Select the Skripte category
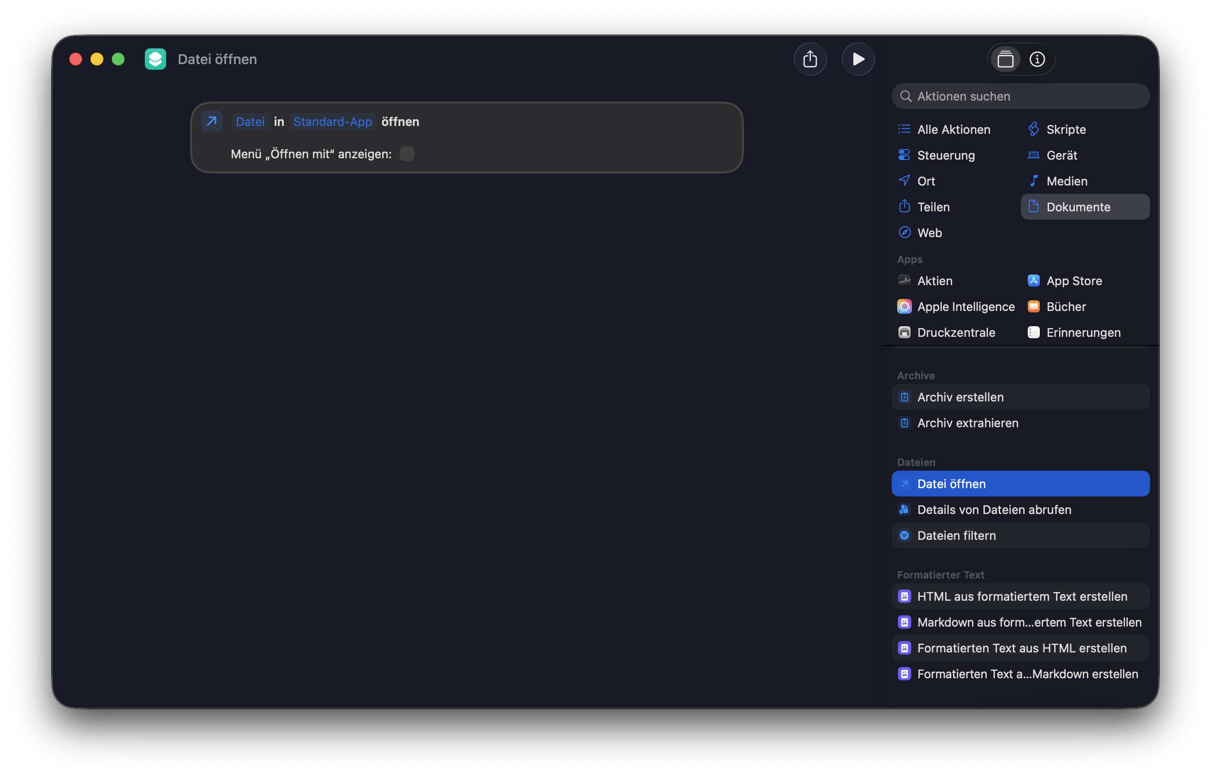 click(x=1066, y=129)
